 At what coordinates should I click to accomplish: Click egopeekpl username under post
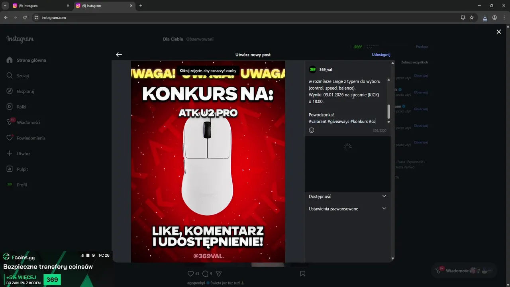click(196, 283)
